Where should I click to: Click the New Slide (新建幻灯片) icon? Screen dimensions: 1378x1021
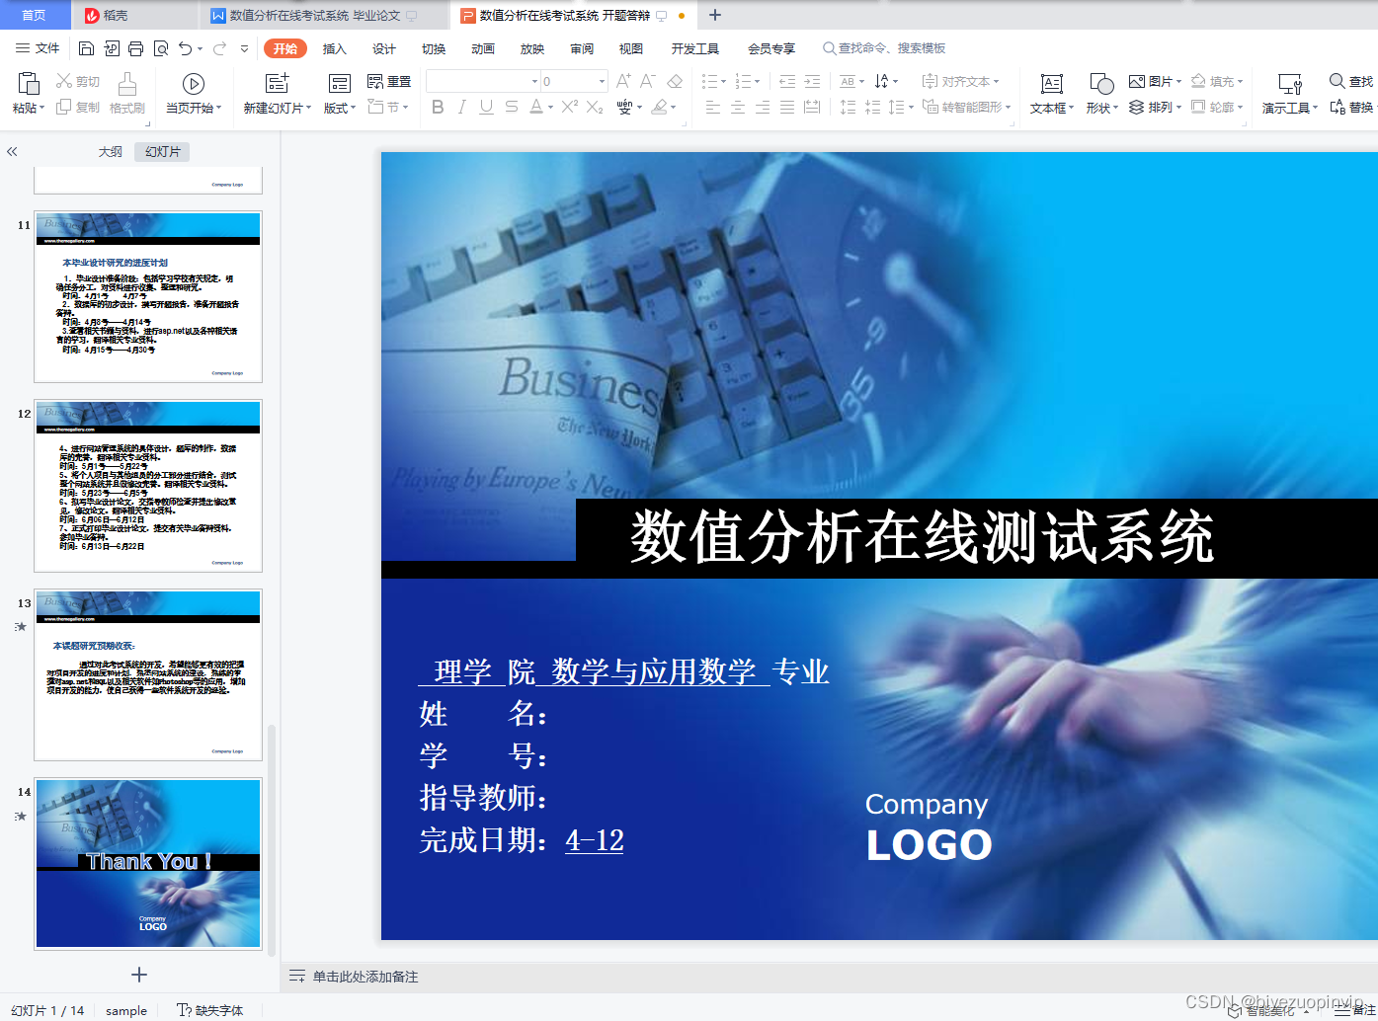point(278,83)
